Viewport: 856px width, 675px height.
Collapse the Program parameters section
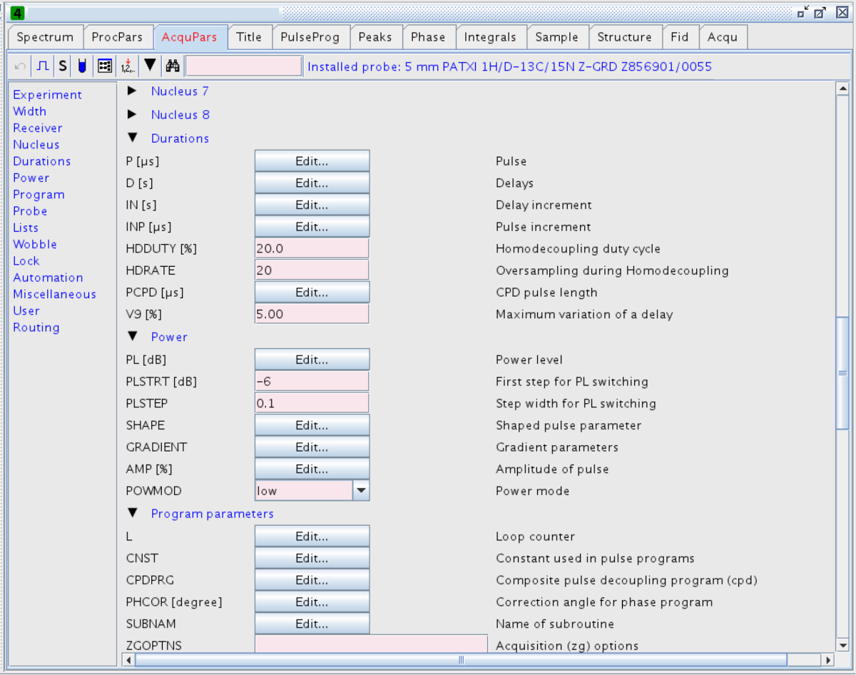(132, 514)
